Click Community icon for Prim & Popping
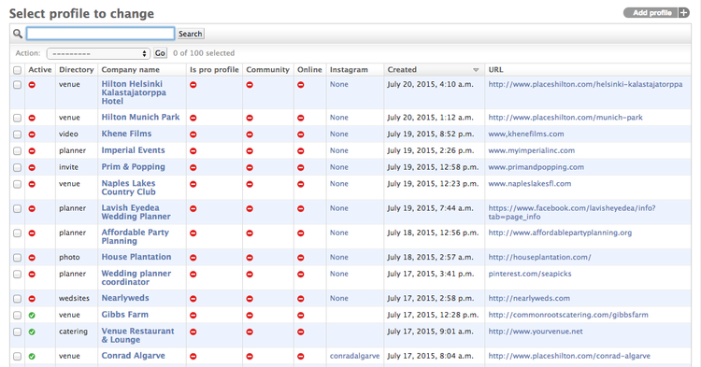 (250, 167)
